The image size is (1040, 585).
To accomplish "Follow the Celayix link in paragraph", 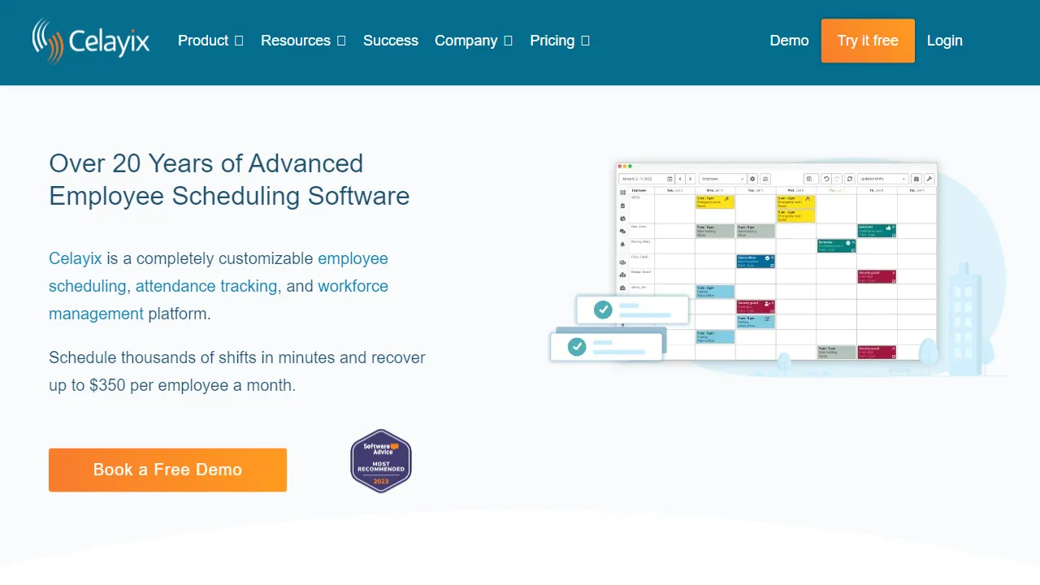I will pos(76,258).
